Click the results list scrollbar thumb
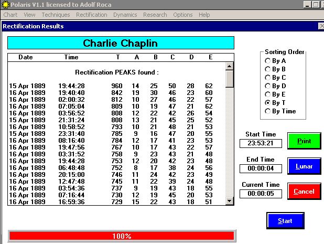 pos(229,79)
